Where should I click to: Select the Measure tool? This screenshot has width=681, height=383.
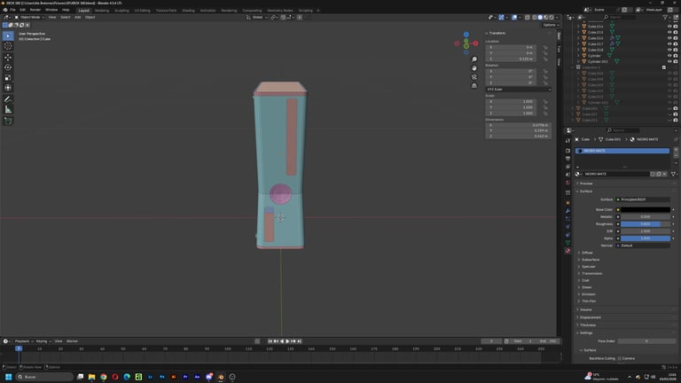pyautogui.click(x=8, y=110)
